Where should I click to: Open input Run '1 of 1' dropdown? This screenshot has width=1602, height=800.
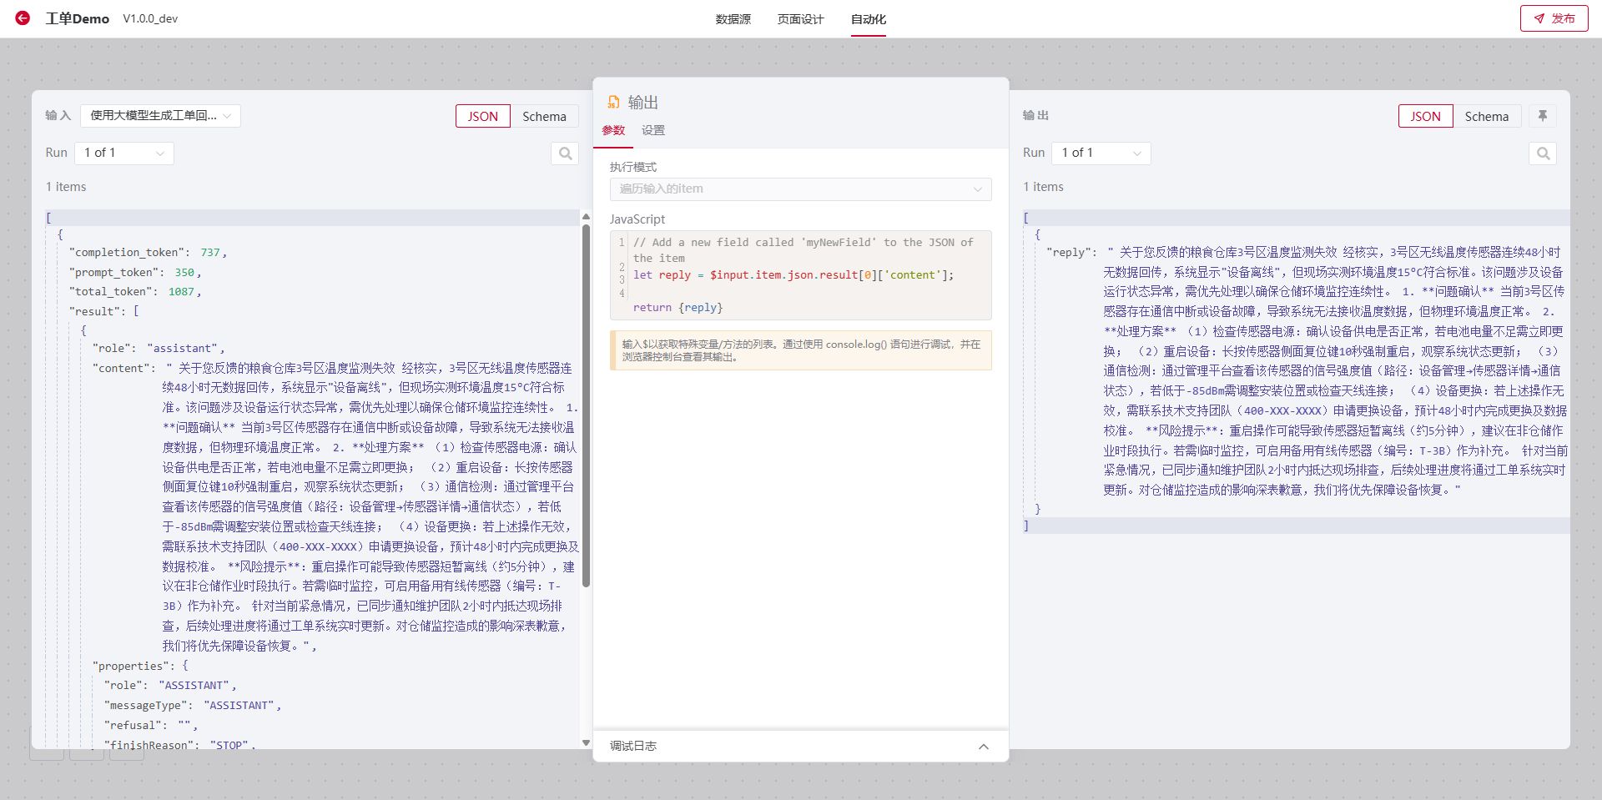click(124, 153)
